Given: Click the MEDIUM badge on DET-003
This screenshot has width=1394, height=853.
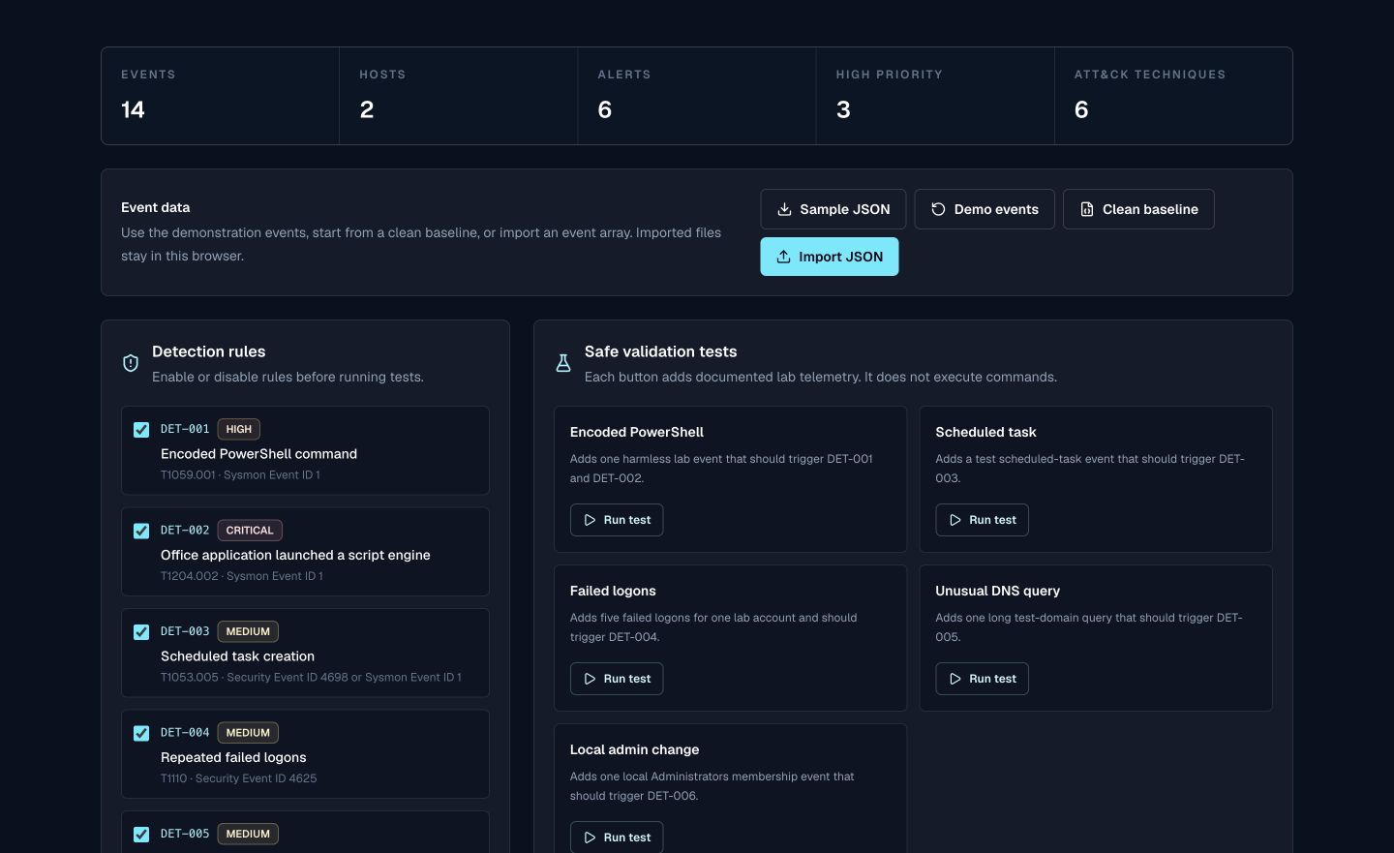Looking at the screenshot, I should [x=248, y=631].
